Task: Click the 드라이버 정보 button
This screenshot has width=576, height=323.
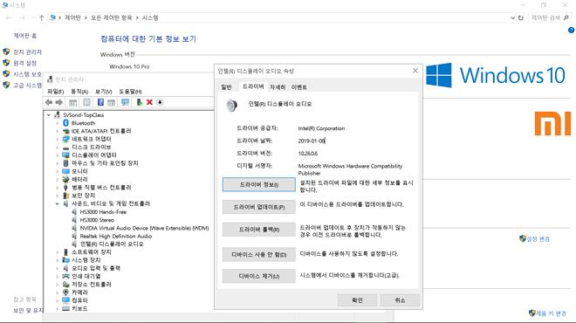Action: 258,184
